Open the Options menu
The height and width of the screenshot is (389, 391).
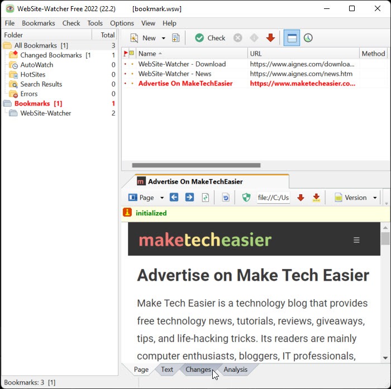(122, 23)
